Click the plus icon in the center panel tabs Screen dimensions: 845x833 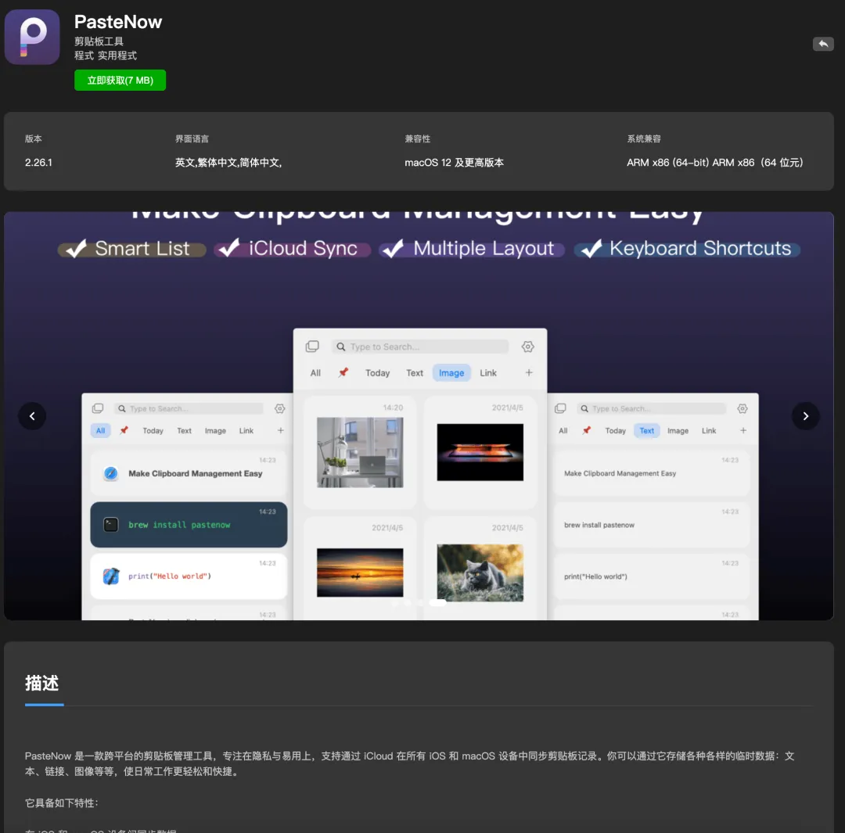pos(529,372)
